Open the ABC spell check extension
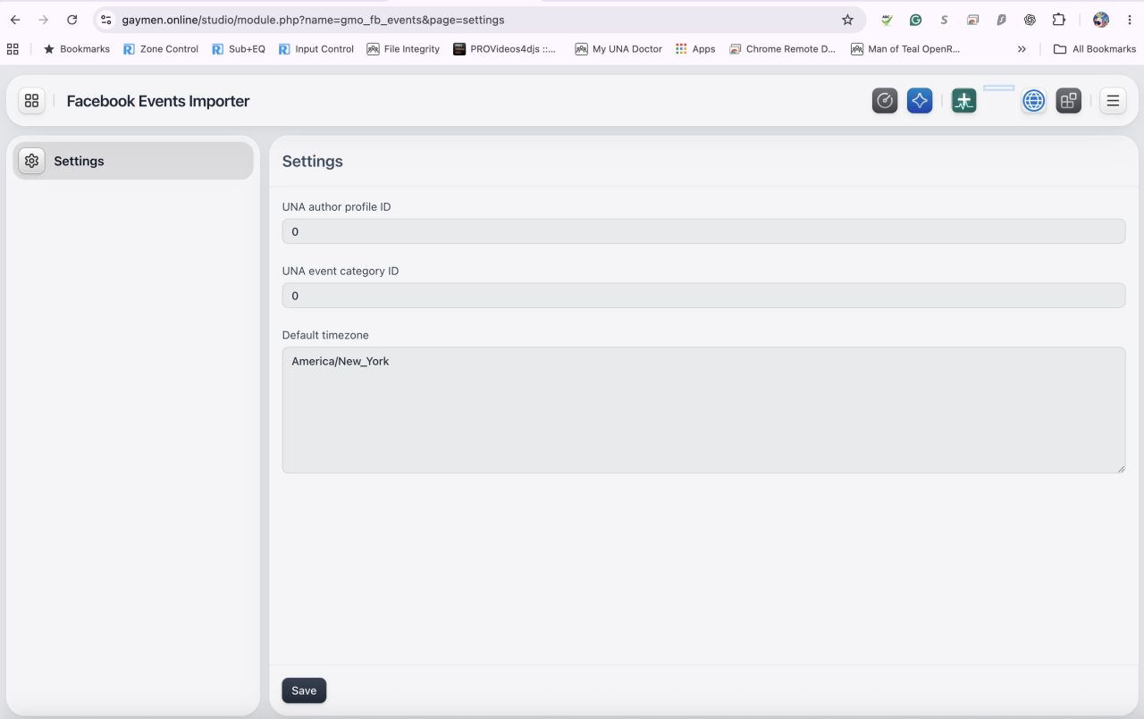Viewport: 1144px width, 719px height. pyautogui.click(x=887, y=20)
